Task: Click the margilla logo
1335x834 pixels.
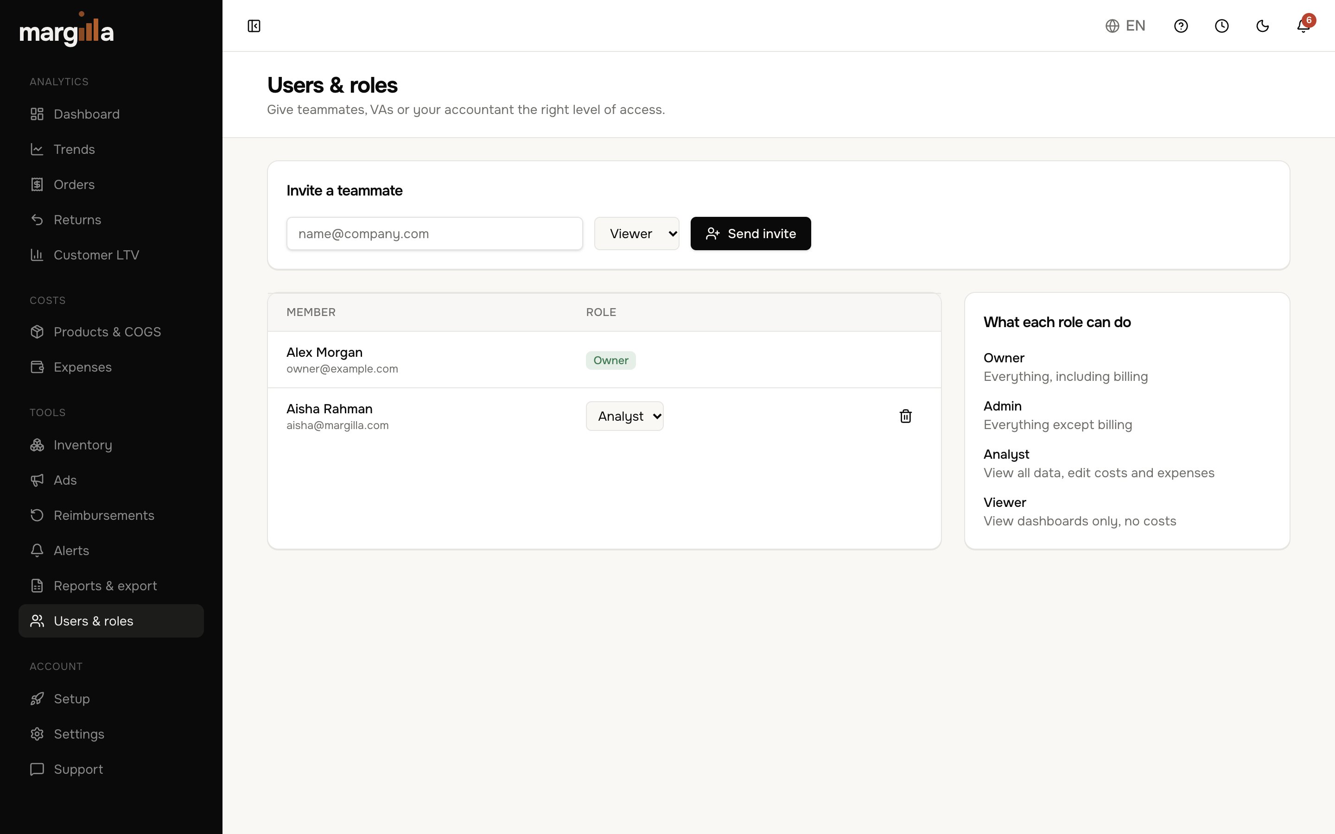Action: (x=67, y=30)
